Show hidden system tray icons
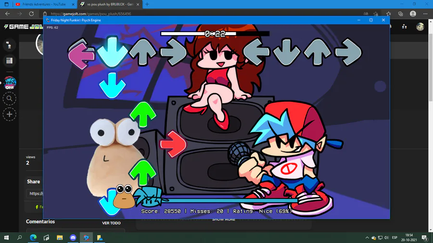This screenshot has height=243, width=433. [367, 238]
